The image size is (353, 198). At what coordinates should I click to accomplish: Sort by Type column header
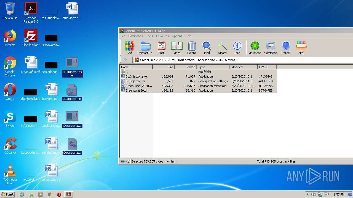pyautogui.click(x=213, y=67)
